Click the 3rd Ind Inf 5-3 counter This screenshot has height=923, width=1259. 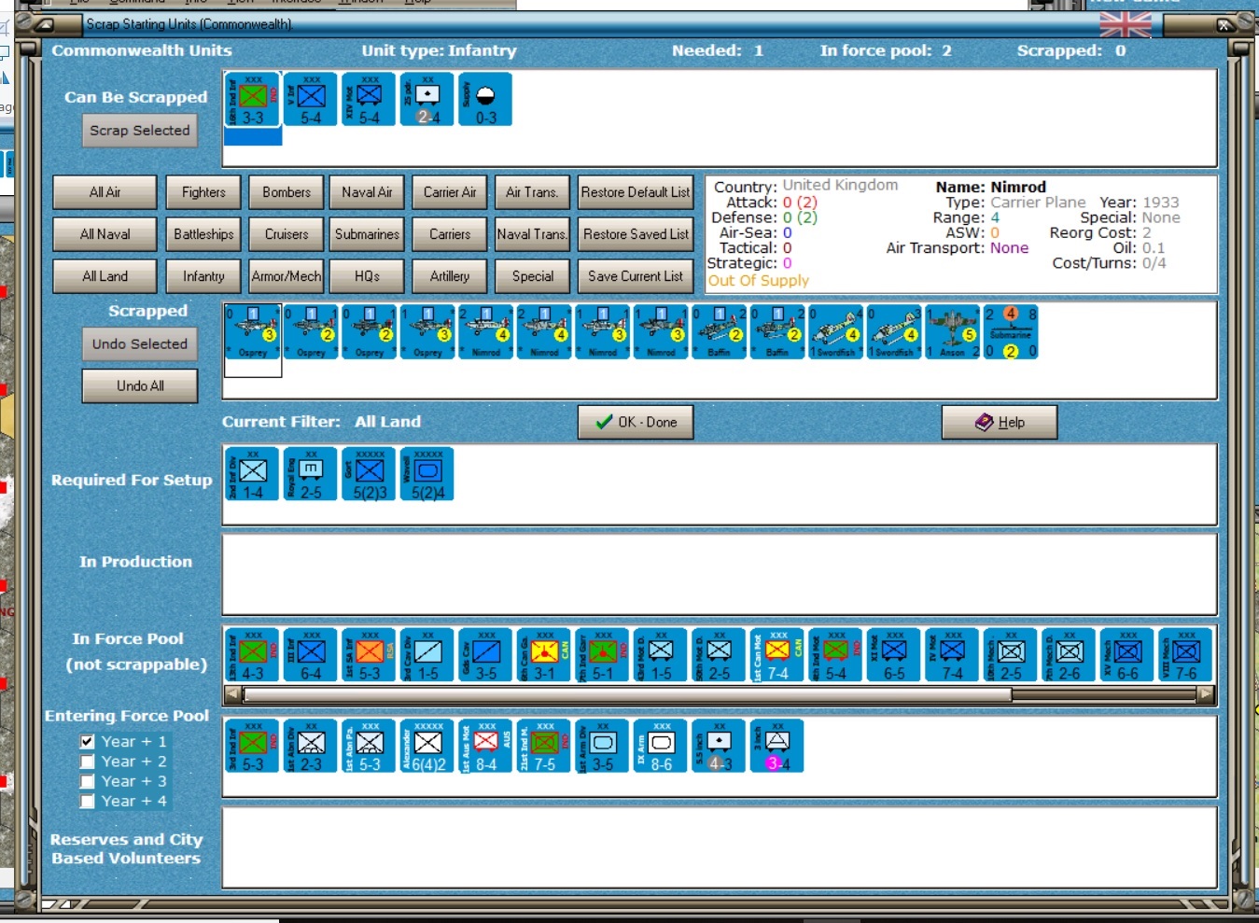tap(253, 746)
